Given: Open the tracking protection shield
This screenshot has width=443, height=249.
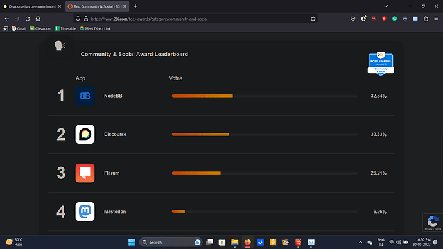Looking at the screenshot, I should [x=78, y=19].
